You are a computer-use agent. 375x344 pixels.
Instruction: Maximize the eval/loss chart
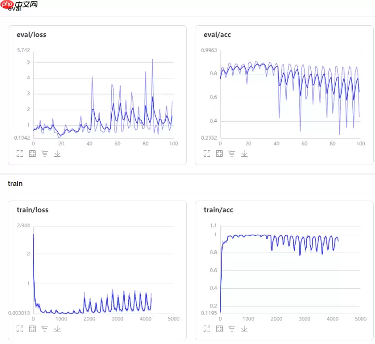(x=20, y=154)
